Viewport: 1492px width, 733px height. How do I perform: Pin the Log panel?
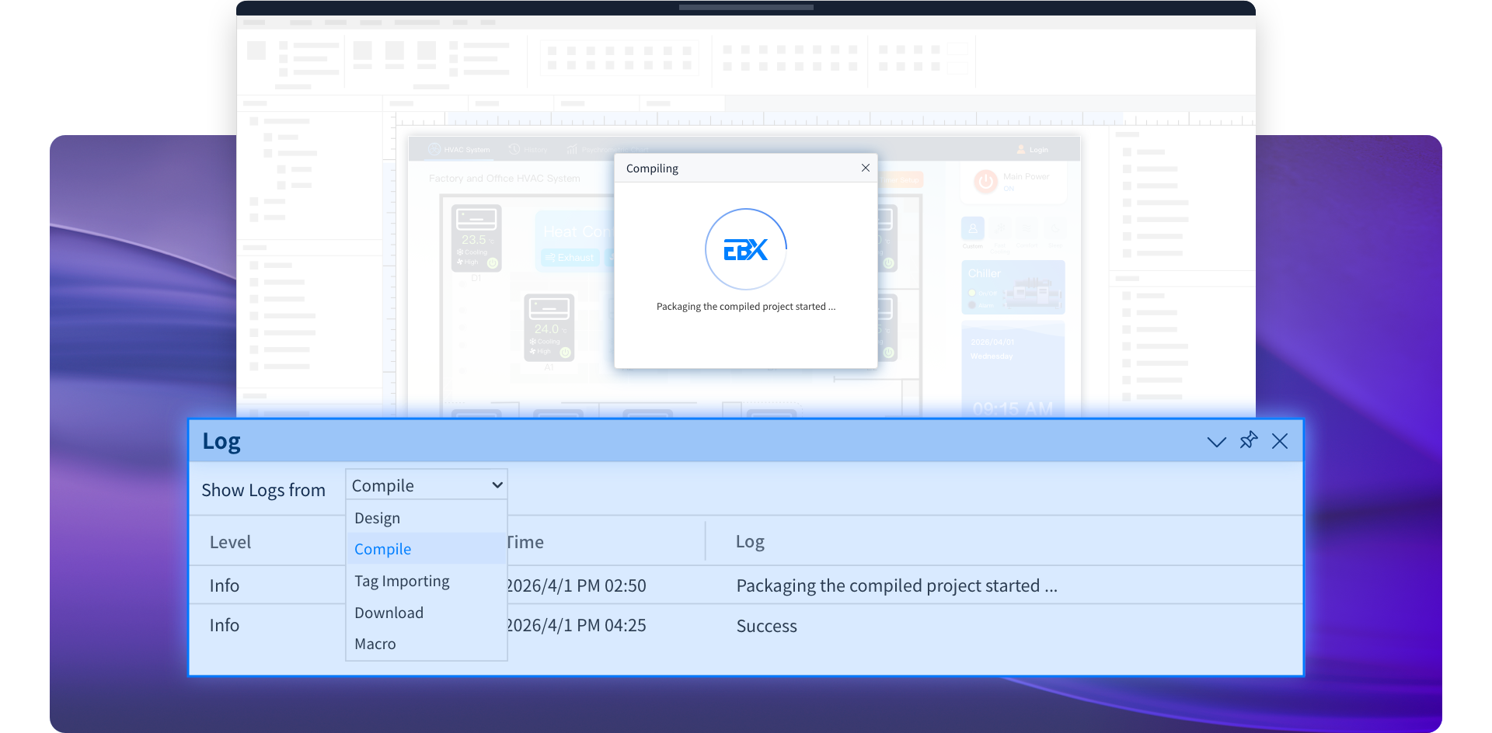pyautogui.click(x=1249, y=440)
